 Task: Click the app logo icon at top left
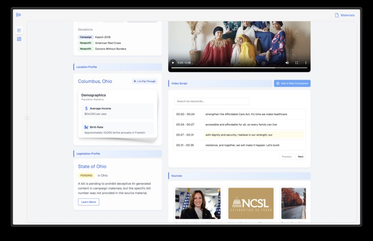[x=19, y=15]
